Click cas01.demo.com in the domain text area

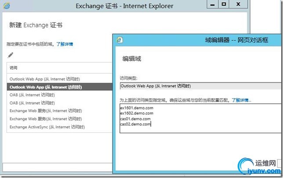135,119
